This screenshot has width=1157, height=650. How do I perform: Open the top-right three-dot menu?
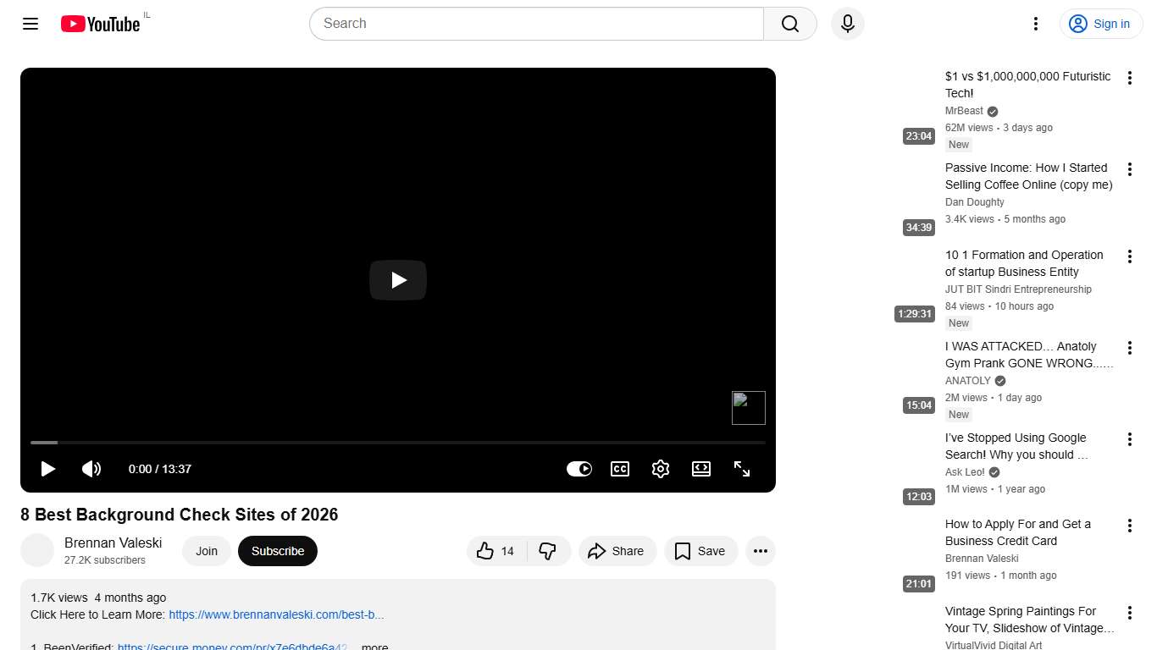1035,24
